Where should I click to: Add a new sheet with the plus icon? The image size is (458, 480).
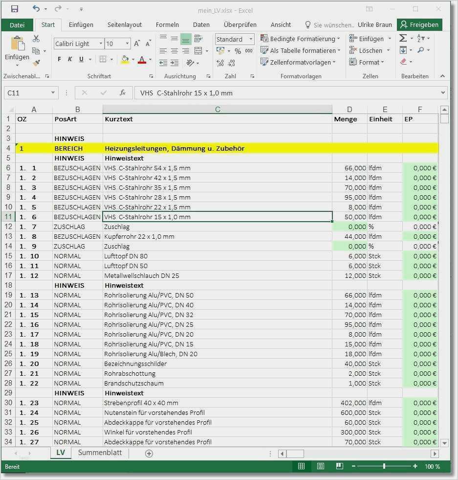(x=149, y=453)
